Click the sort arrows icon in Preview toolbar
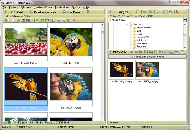The width and height of the screenshot is (190, 130). click(141, 52)
